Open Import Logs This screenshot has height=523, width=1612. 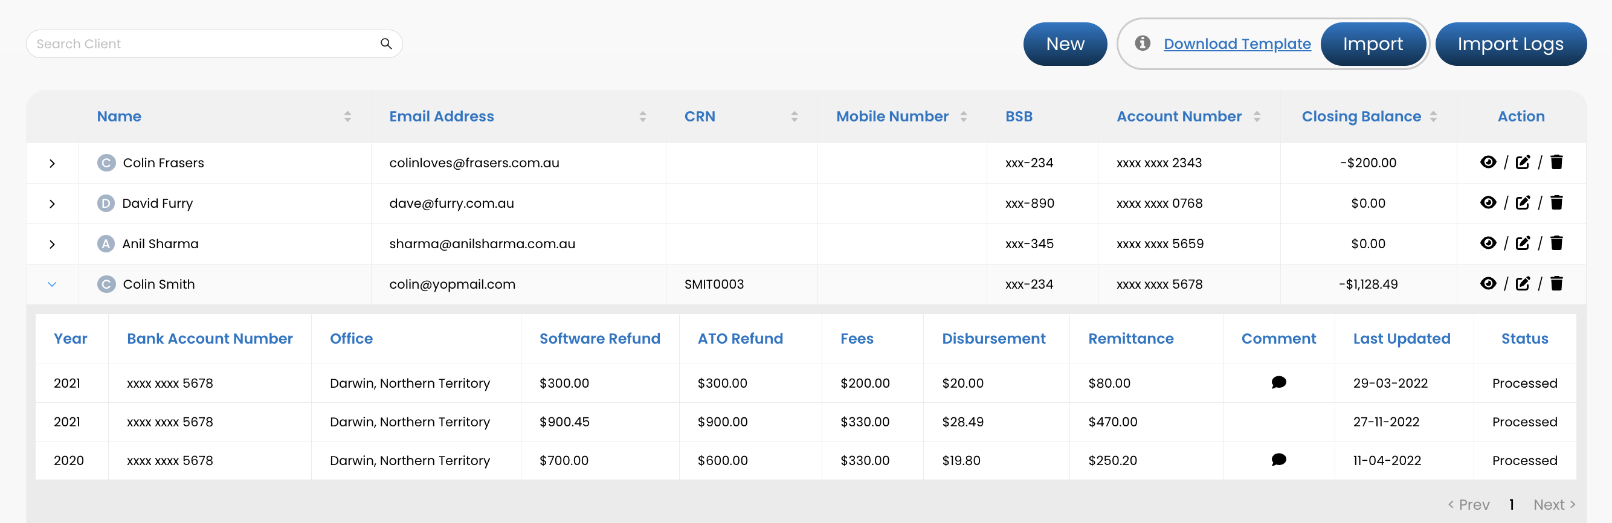click(x=1510, y=44)
